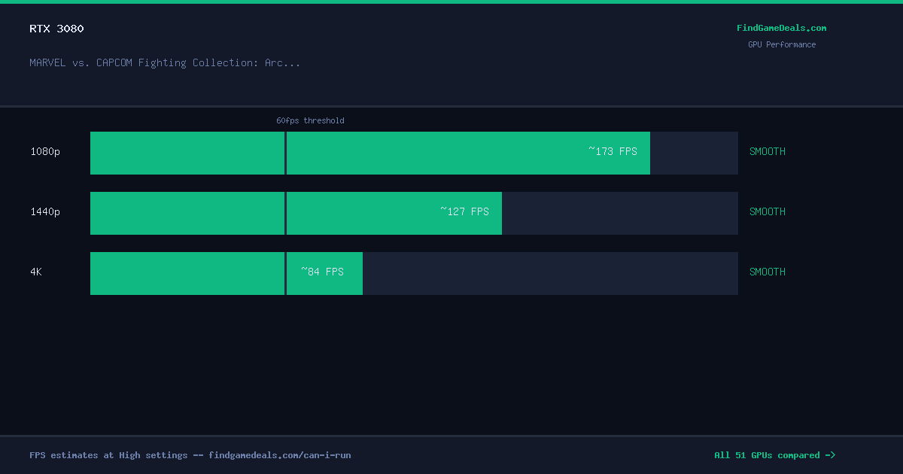Open All 51 GPUs compared link
Image resolution: width=903 pixels, height=474 pixels.
point(774,455)
